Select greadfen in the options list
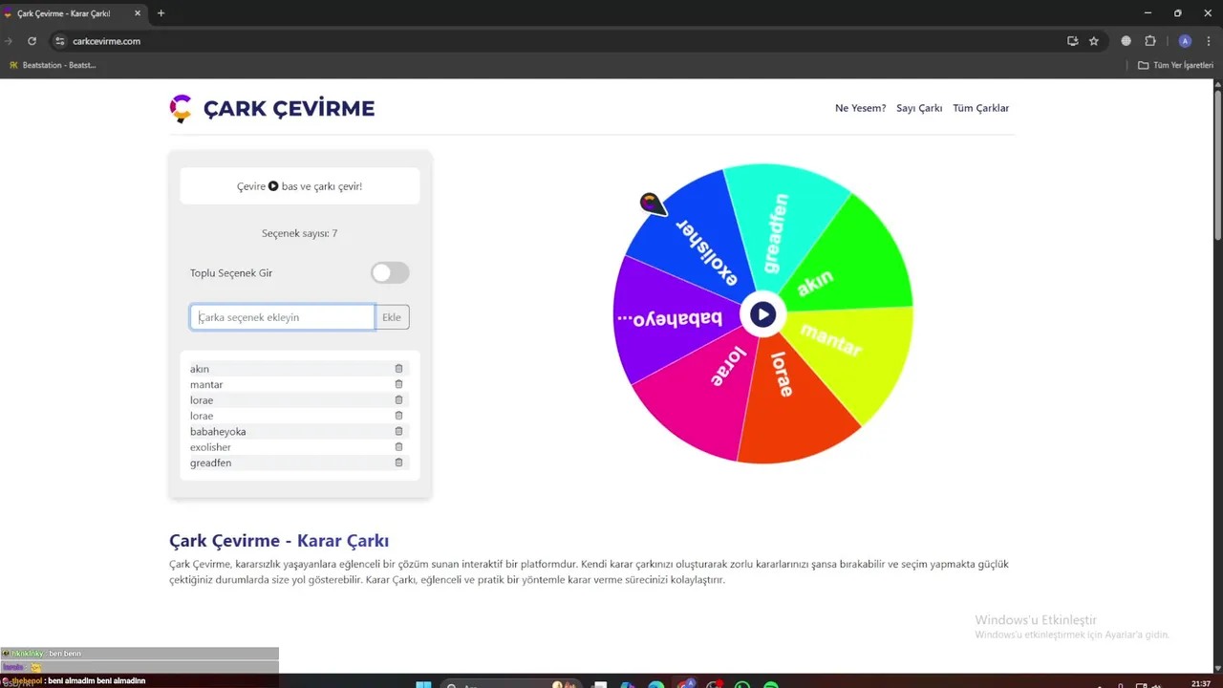The image size is (1223, 688). click(210, 462)
